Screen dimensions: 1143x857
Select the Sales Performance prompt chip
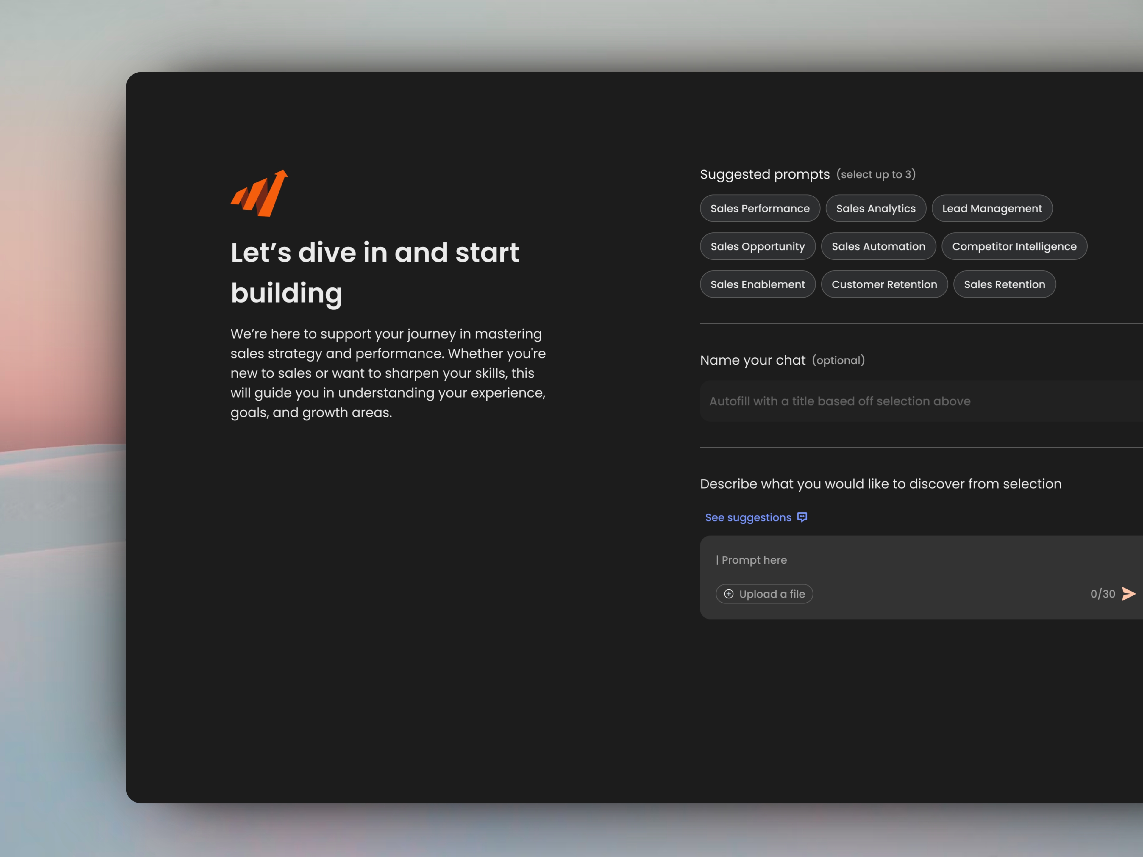point(760,209)
